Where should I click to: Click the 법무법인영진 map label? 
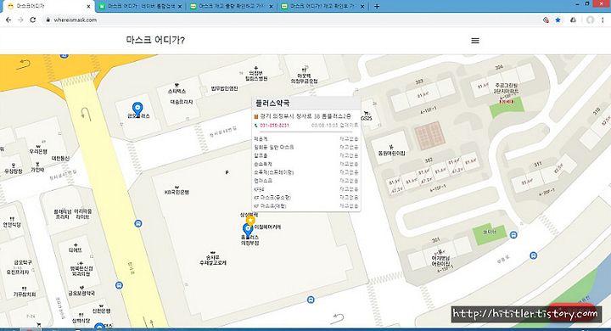(224, 88)
